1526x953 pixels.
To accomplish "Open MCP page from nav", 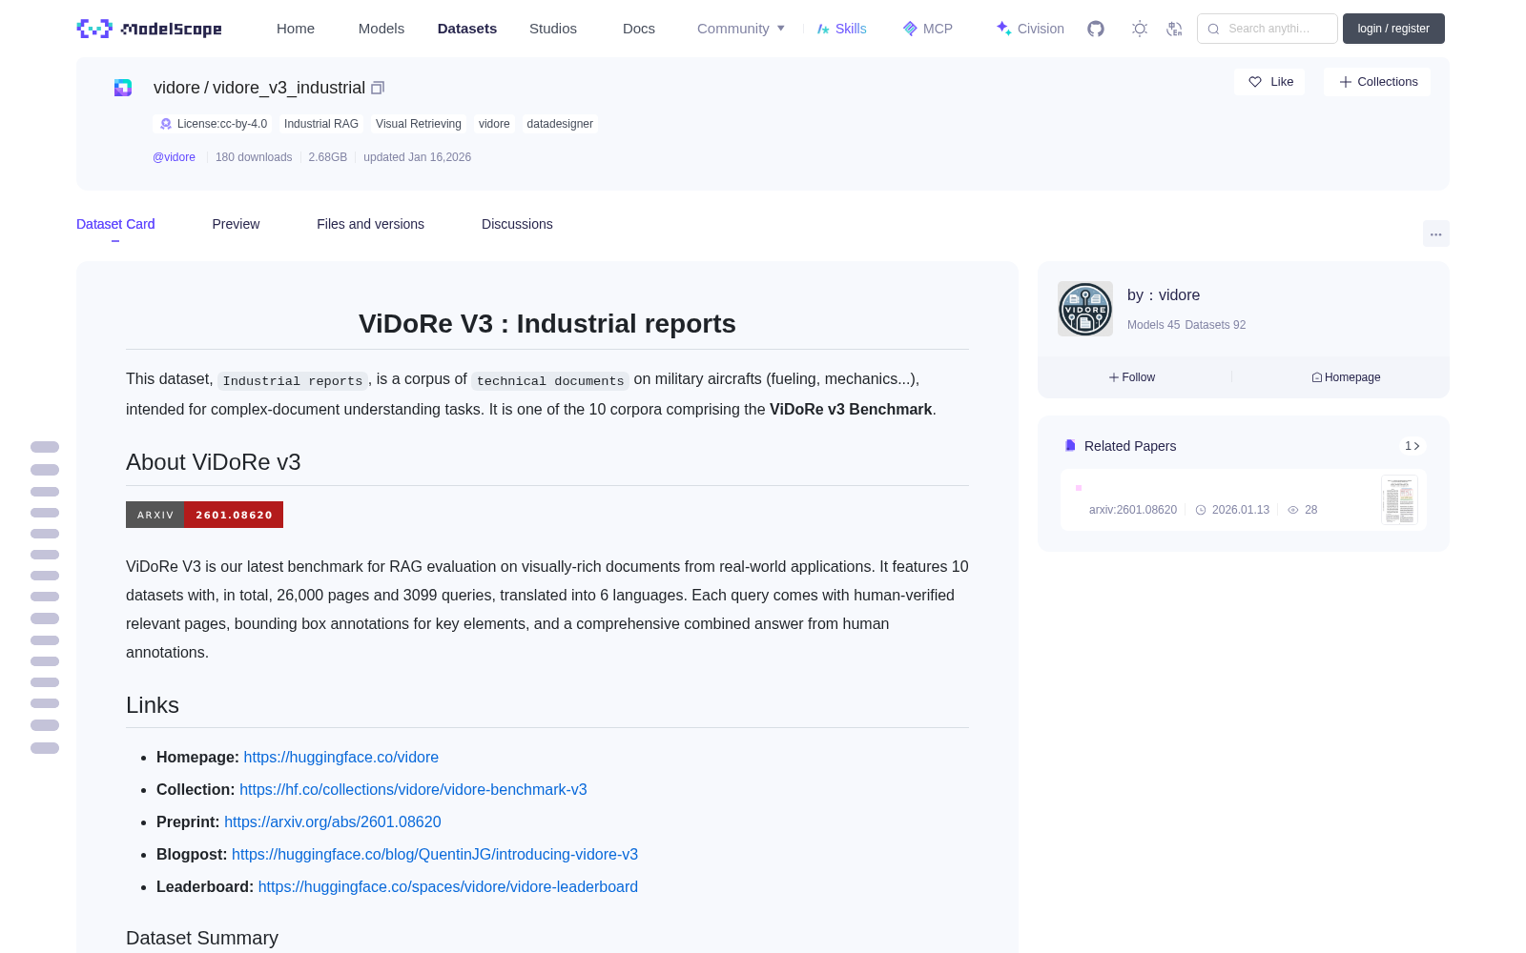I will (928, 29).
